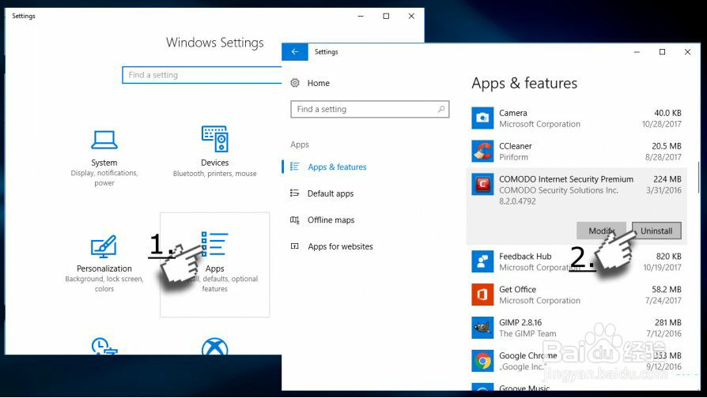
Task: Go back using the blue arrow button
Action: pyautogui.click(x=295, y=52)
